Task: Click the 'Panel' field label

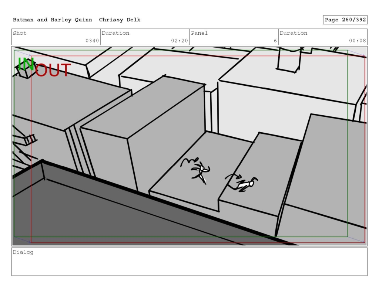Action: [x=199, y=33]
